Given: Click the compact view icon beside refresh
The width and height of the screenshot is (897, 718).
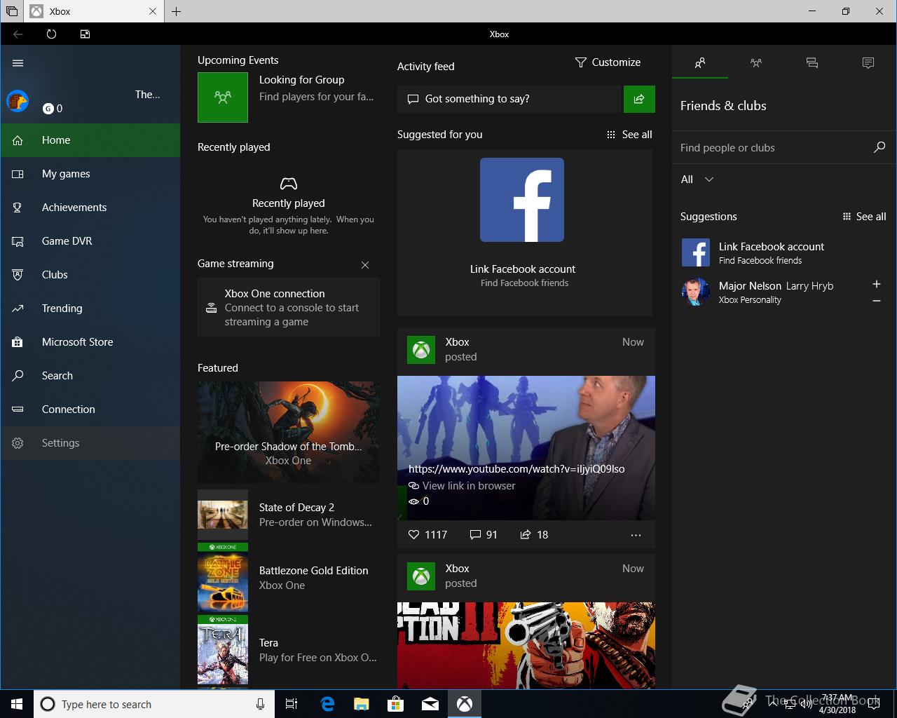Looking at the screenshot, I should tap(85, 34).
